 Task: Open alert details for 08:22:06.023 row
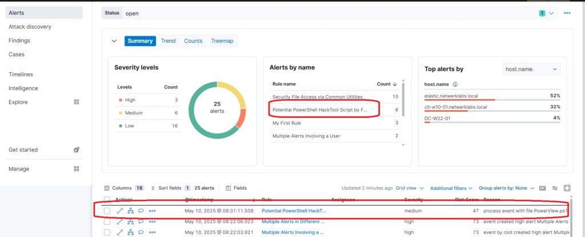click(120, 222)
